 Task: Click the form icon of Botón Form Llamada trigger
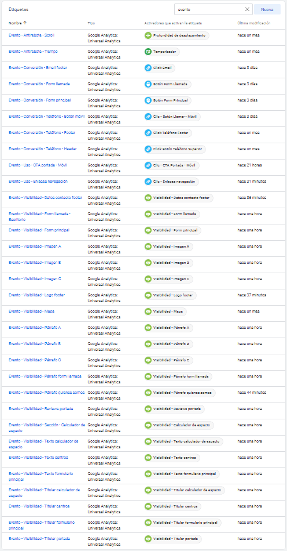click(148, 84)
